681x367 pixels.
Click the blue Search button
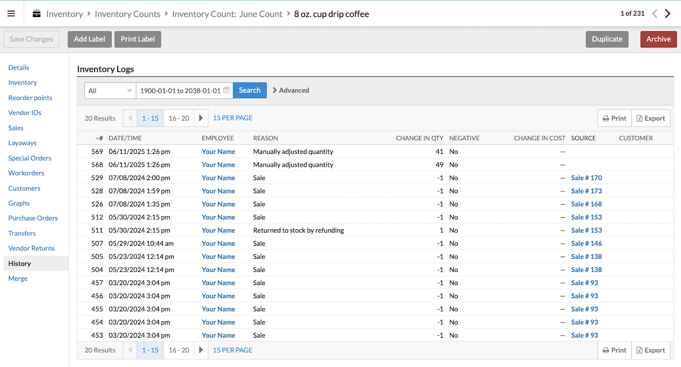pos(250,90)
